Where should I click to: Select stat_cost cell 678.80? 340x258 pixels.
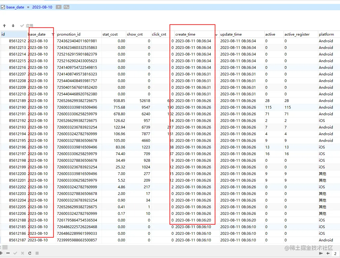(x=114, y=114)
